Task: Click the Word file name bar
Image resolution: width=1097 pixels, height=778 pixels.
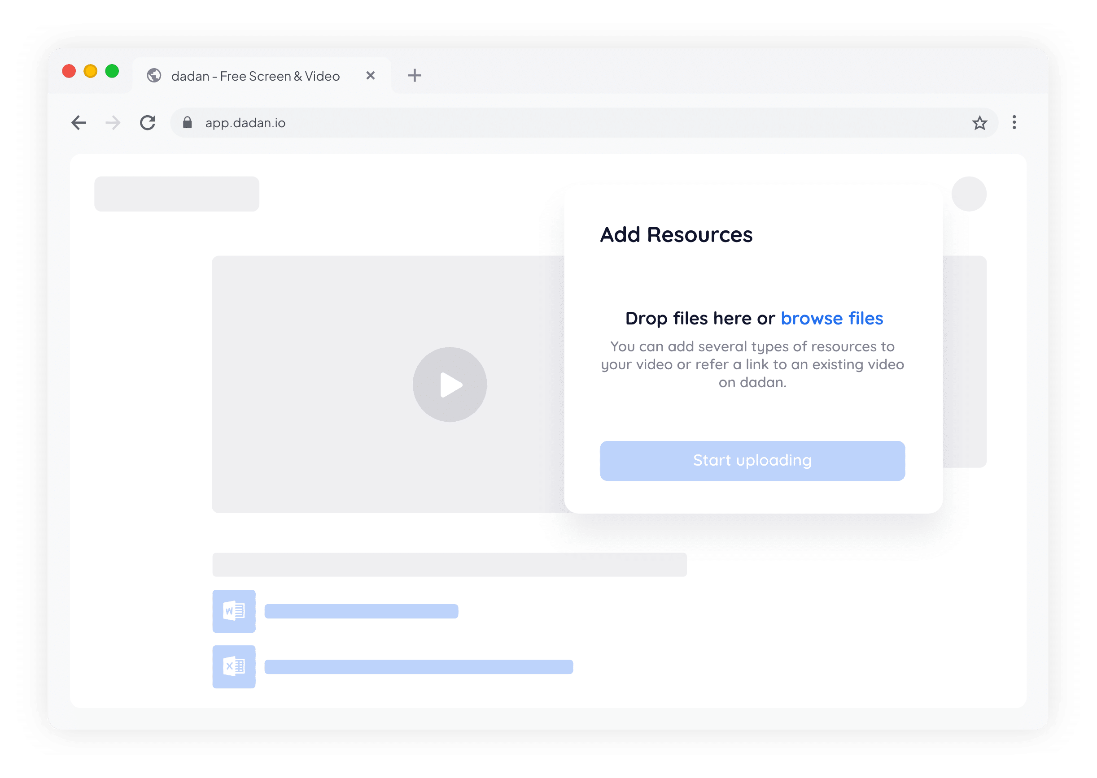Action: tap(361, 611)
